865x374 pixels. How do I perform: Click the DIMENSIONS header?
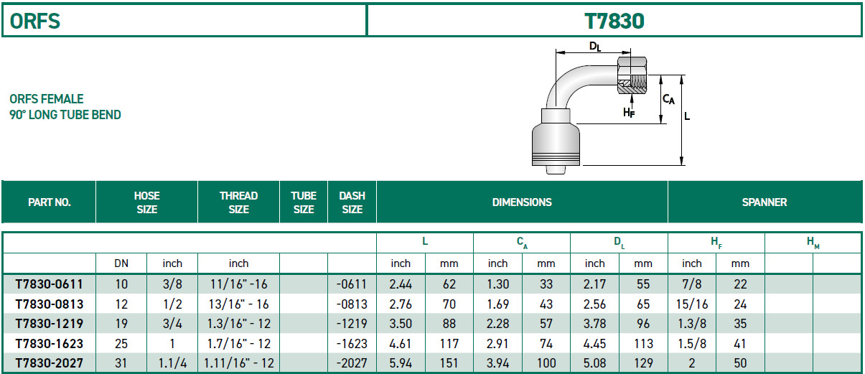pos(522,202)
